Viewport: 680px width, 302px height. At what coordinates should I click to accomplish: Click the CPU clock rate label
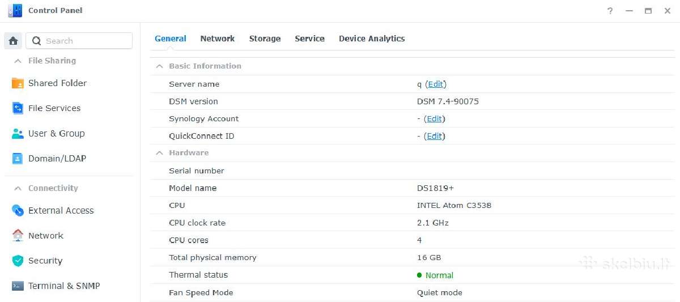point(197,223)
